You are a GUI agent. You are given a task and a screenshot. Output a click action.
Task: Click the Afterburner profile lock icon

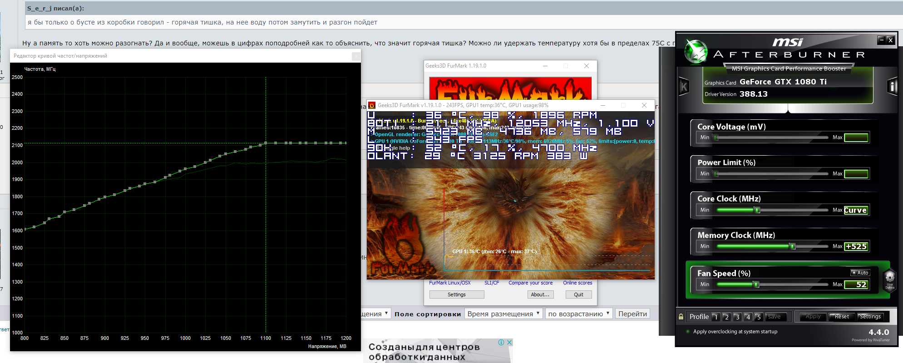pos(681,317)
